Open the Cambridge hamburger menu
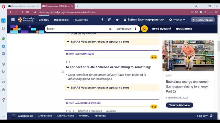The height and width of the screenshot is (123, 220). (13, 20)
